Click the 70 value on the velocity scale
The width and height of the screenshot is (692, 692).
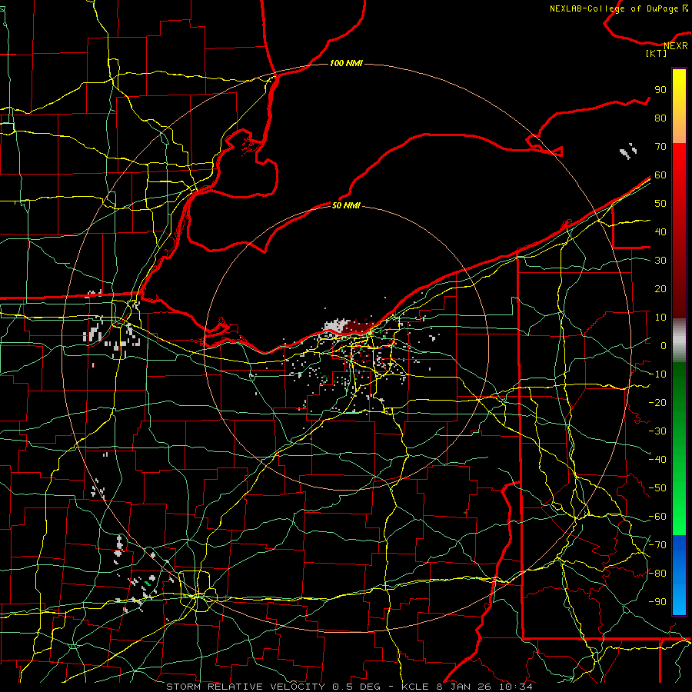pyautogui.click(x=660, y=147)
